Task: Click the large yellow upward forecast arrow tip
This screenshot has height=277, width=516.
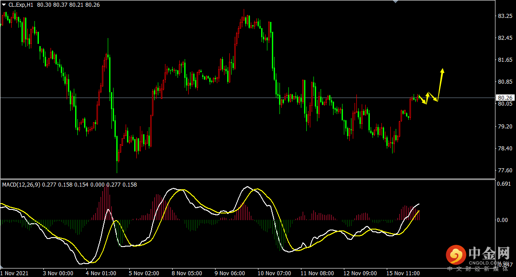Action: (x=443, y=70)
